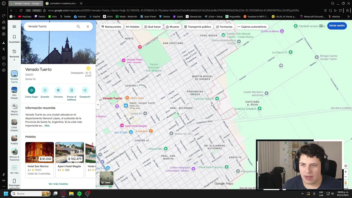Click the Henry Cook restaurant pin
This screenshot has width=352, height=198.
[x=127, y=98]
